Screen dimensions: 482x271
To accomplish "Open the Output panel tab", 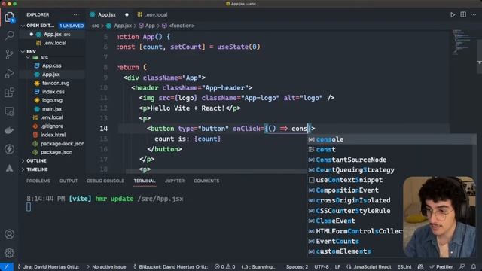I will [69, 181].
